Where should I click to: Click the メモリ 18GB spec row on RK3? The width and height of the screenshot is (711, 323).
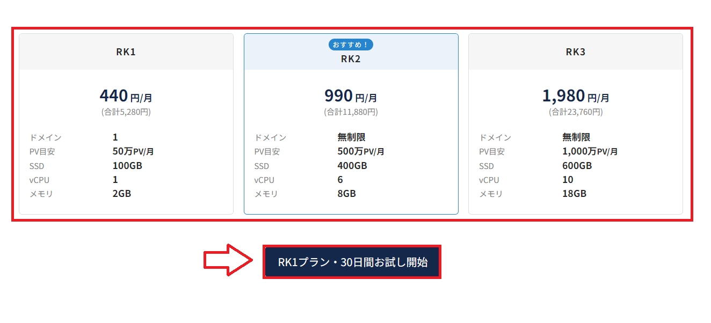pos(548,194)
